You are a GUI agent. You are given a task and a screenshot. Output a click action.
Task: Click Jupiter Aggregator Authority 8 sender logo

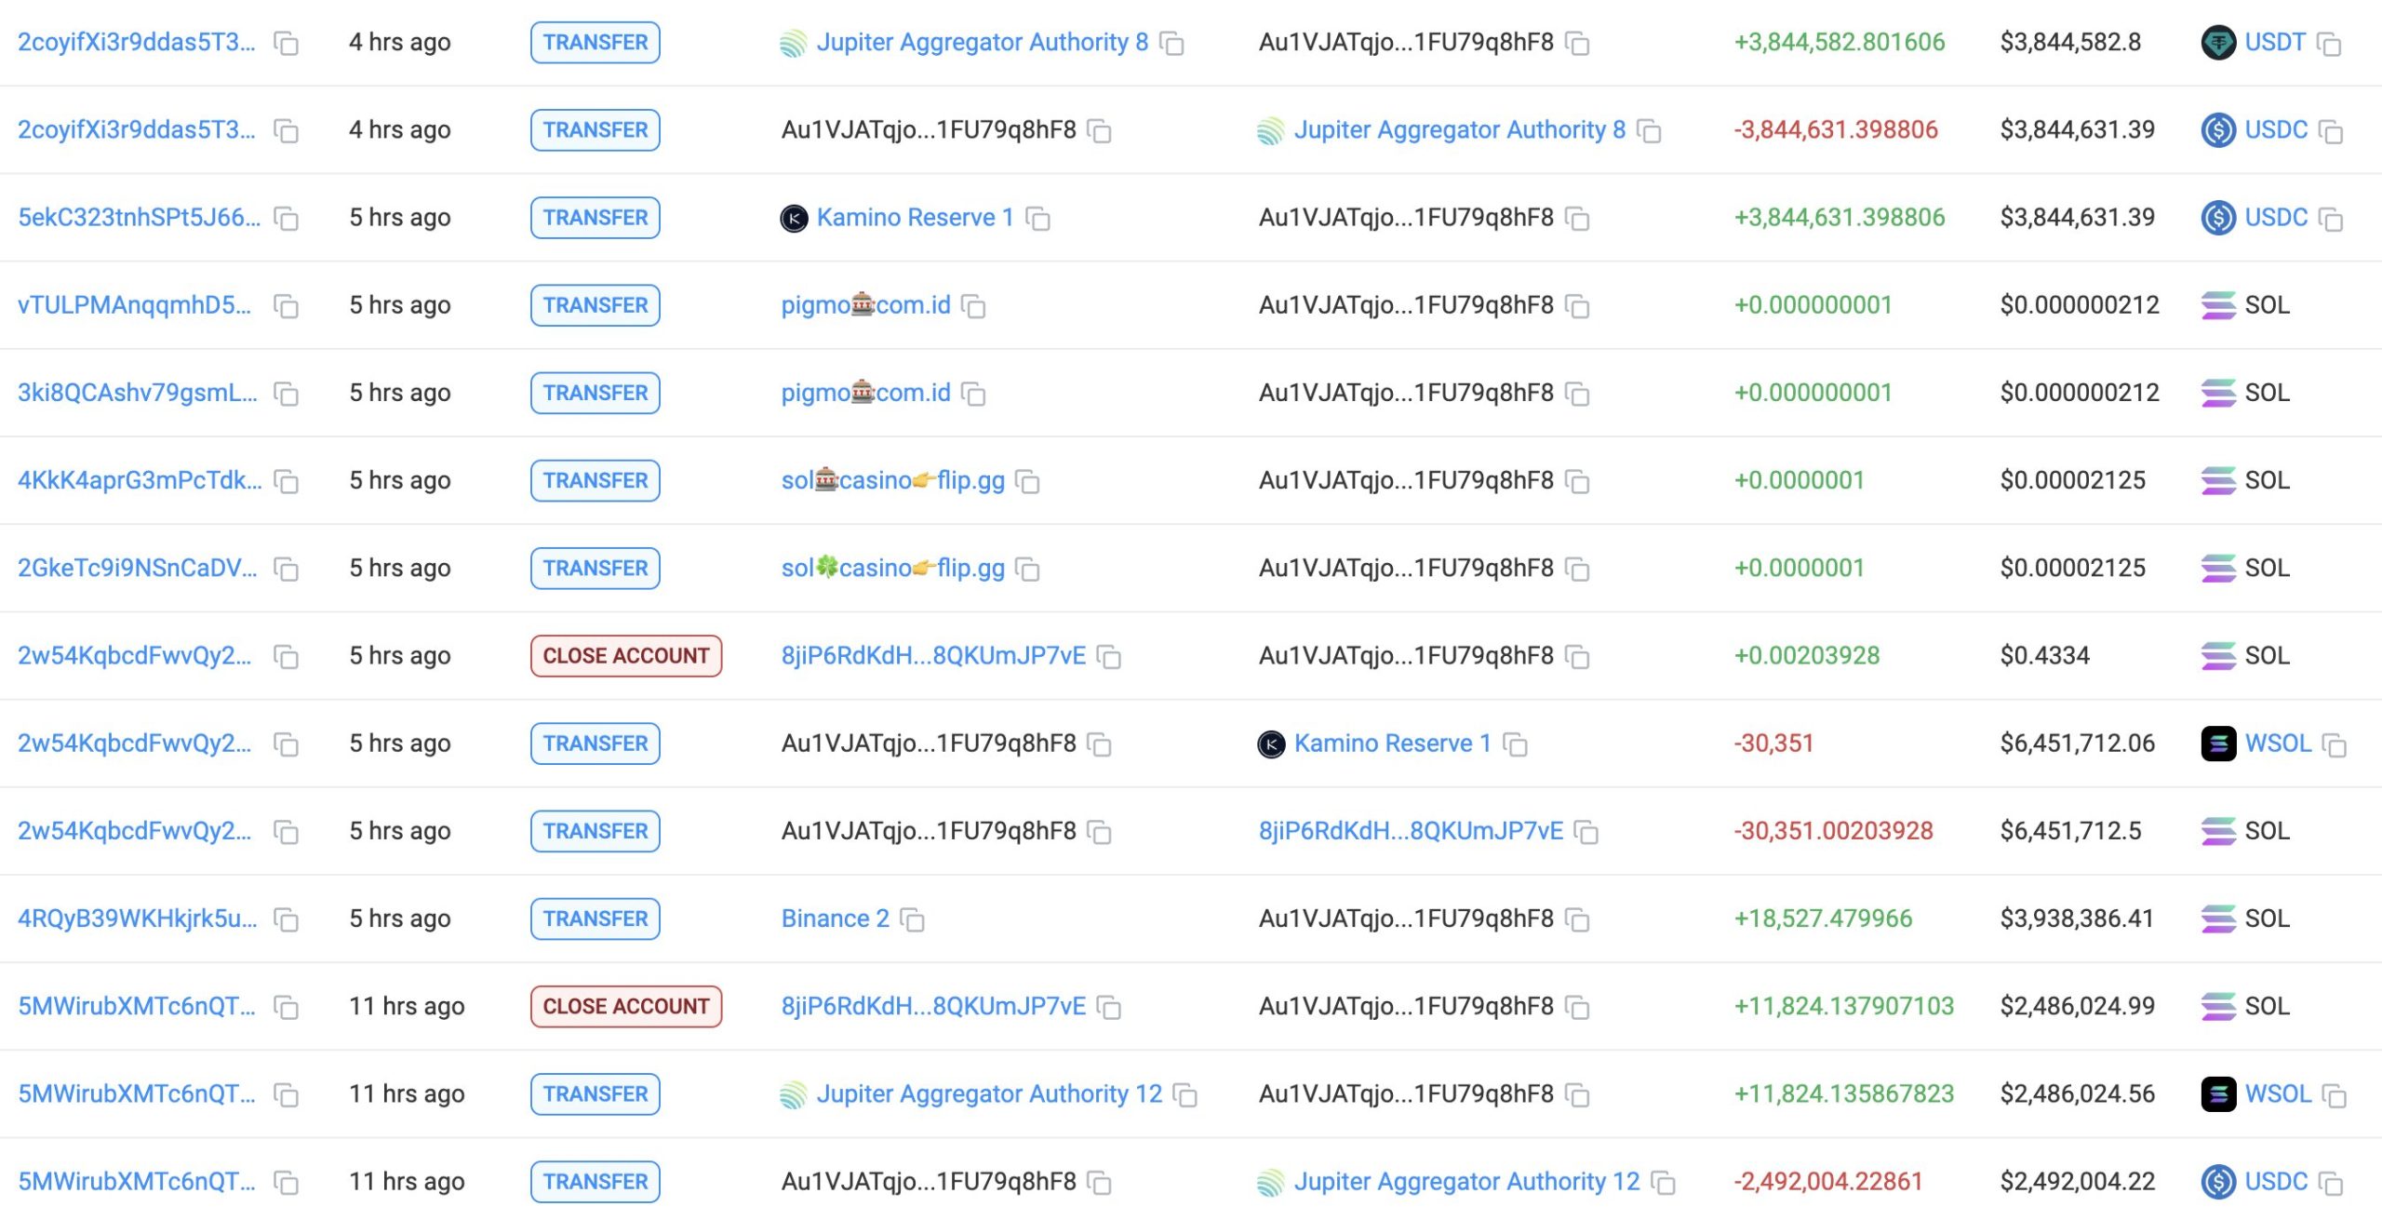794,43
